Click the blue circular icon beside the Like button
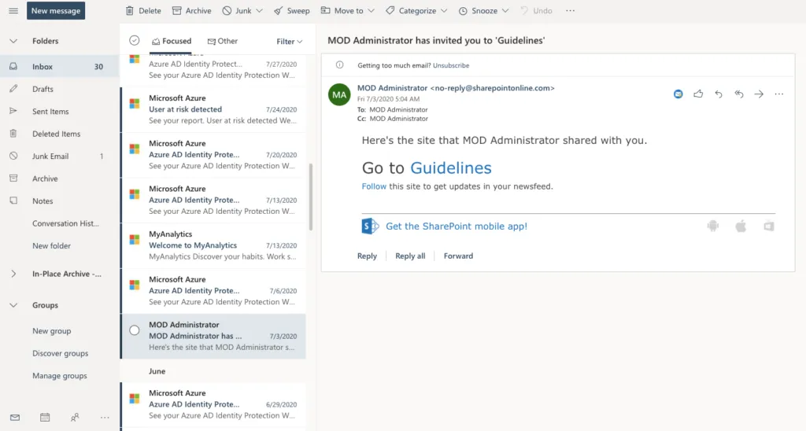The image size is (806, 431). point(678,94)
